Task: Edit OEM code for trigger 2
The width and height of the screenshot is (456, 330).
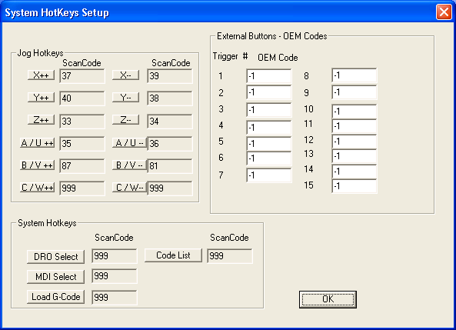Action: (268, 92)
